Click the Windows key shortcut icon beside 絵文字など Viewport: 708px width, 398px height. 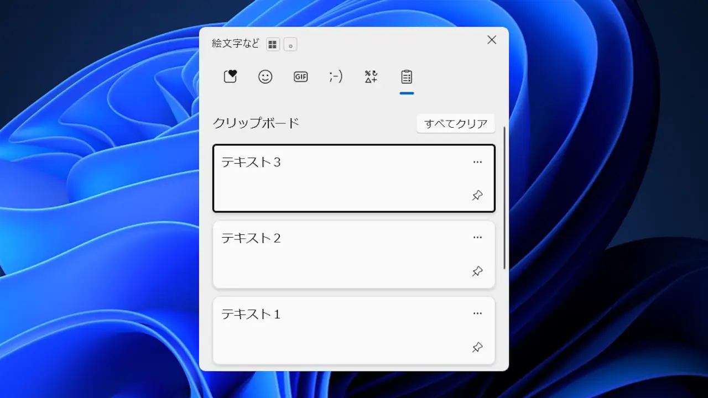[273, 45]
